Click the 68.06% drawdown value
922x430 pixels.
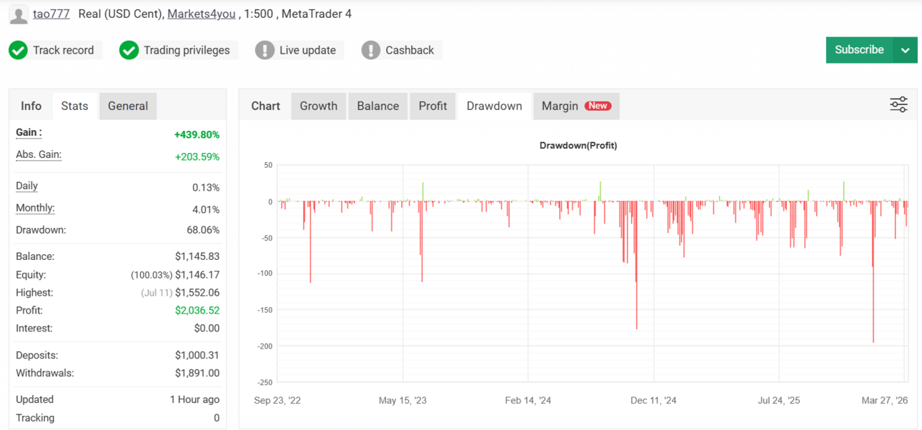[203, 230]
